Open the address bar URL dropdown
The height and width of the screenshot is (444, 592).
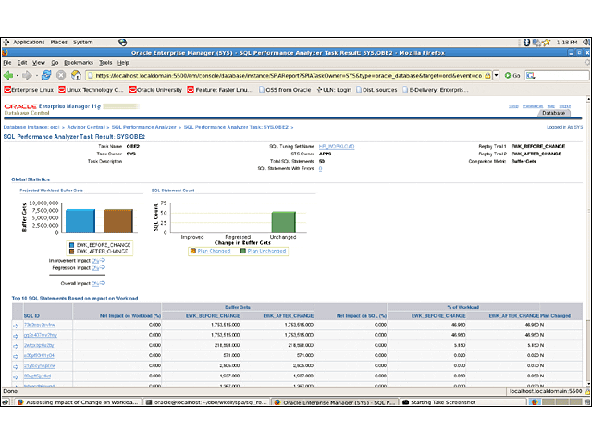click(496, 76)
